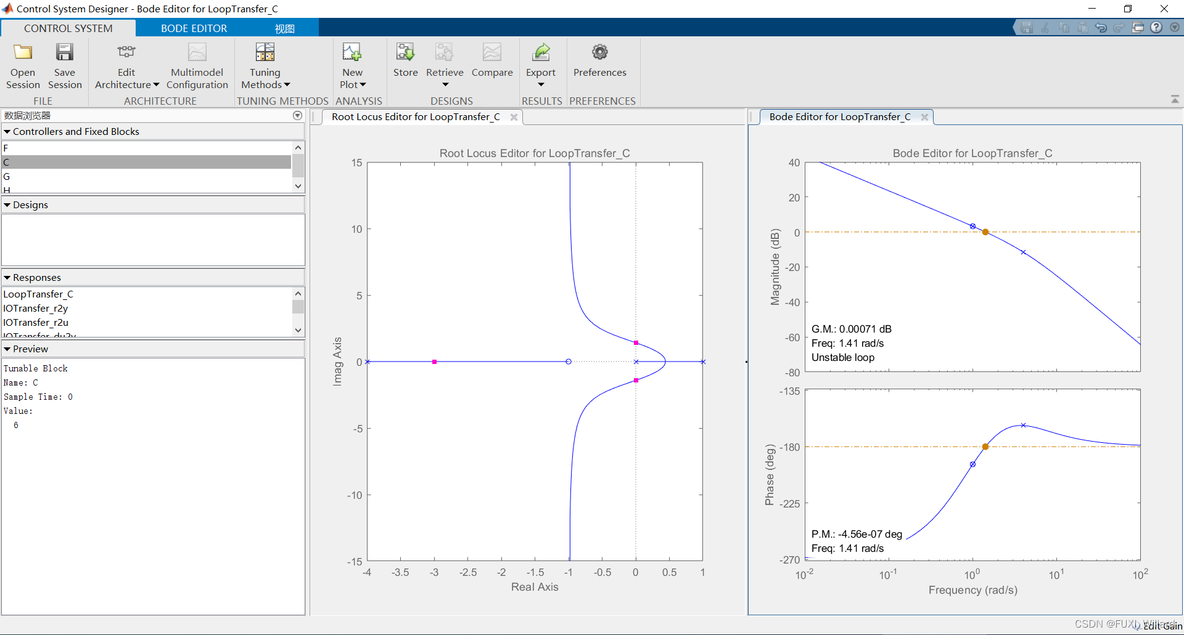Redo the last action

(1119, 28)
